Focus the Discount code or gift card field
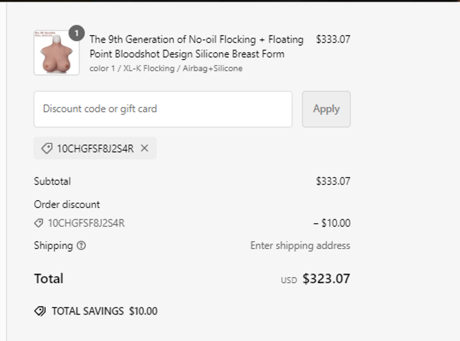460x341 pixels. [163, 109]
